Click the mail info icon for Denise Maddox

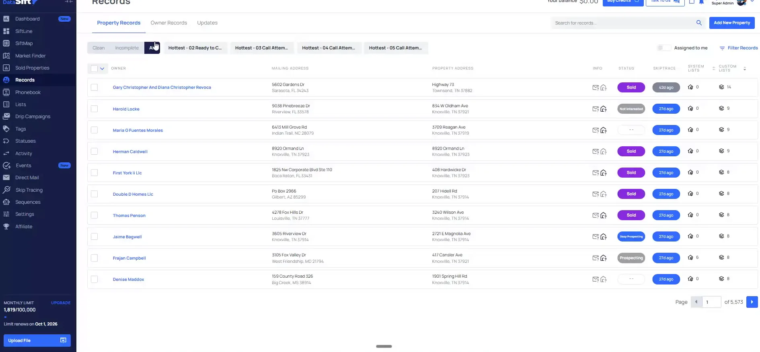point(596,279)
